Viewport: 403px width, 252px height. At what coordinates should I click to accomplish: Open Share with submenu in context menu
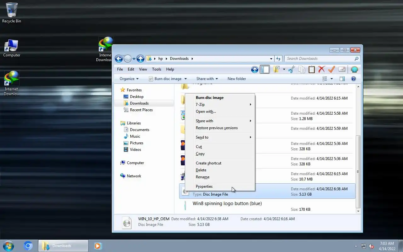[x=220, y=121]
